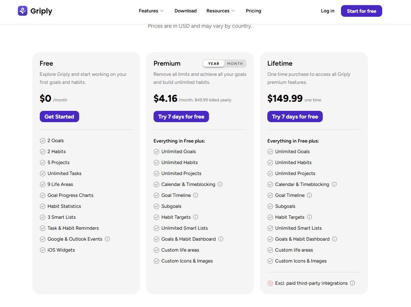Click the red X icon beside third-party integrations
The height and width of the screenshot is (307, 411).
[x=270, y=283]
